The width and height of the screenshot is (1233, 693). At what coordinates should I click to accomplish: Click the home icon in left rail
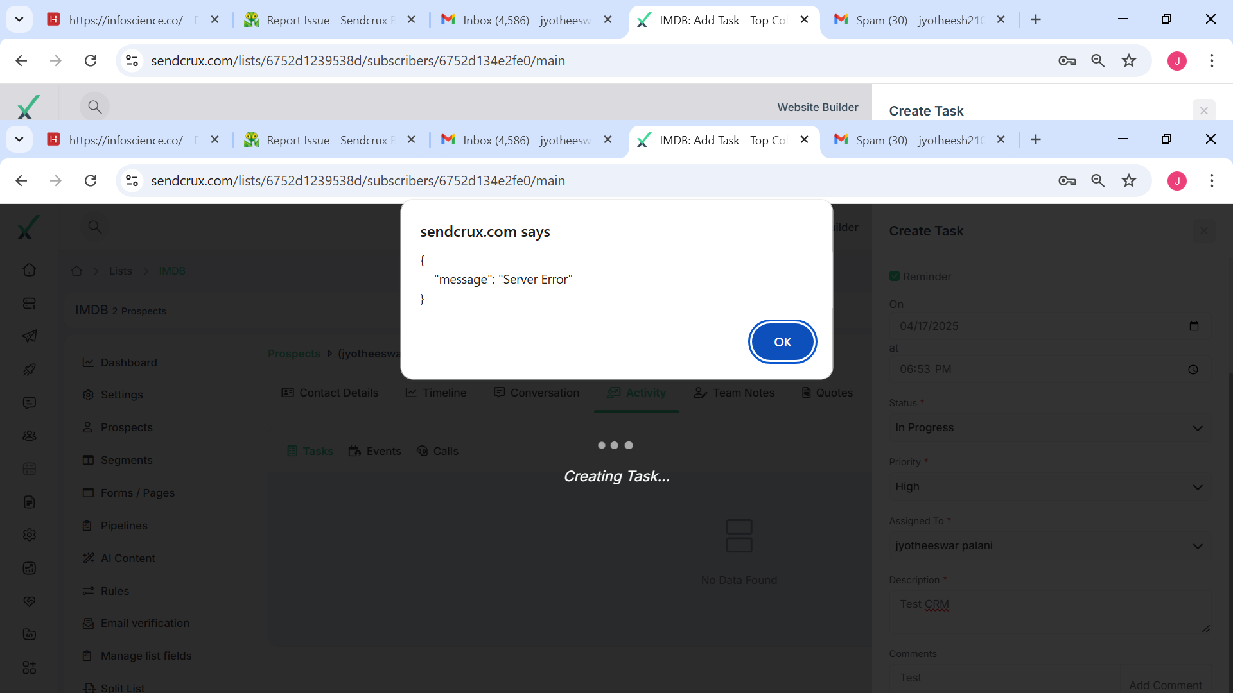(x=29, y=270)
